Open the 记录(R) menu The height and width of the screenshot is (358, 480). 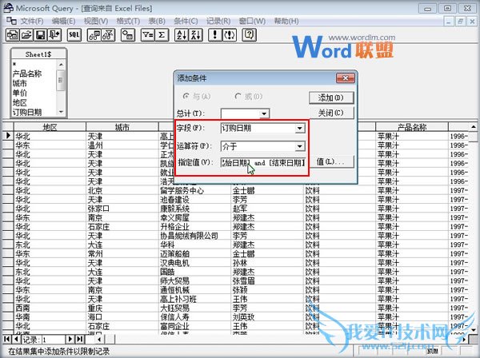[218, 21]
